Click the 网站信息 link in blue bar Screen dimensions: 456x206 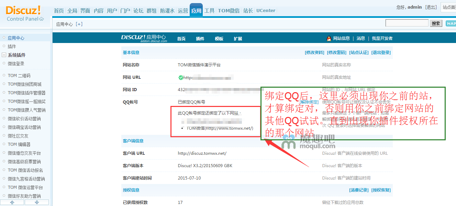pyautogui.click(x=342, y=39)
